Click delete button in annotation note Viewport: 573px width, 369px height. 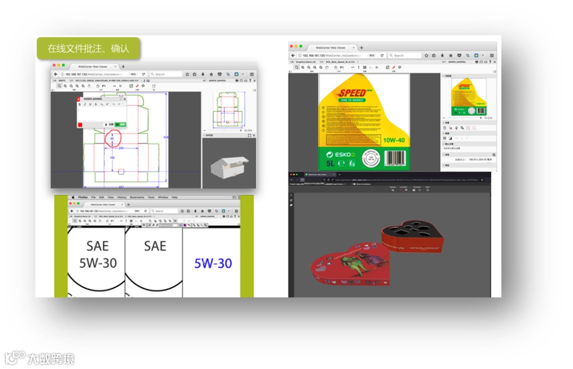click(x=110, y=125)
